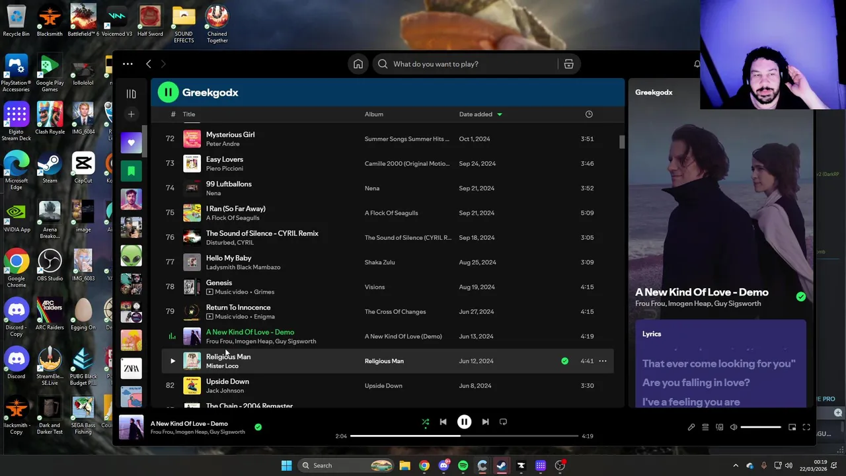The height and width of the screenshot is (476, 846).
Task: Pause the playlist using the green header button
Action: tap(168, 93)
